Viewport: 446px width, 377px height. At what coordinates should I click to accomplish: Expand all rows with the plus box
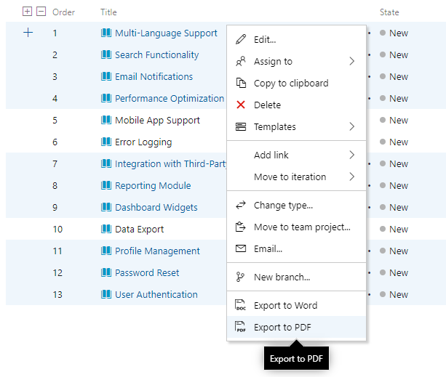coord(28,12)
